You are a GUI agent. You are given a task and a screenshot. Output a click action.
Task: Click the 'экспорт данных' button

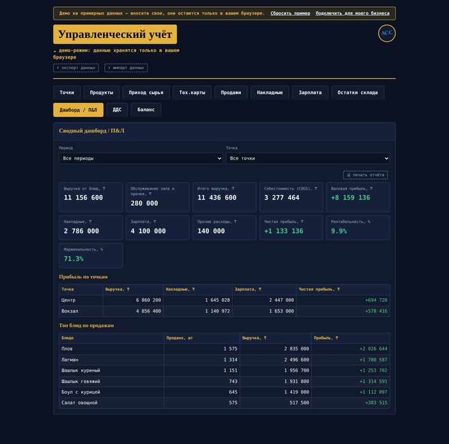click(x=76, y=68)
